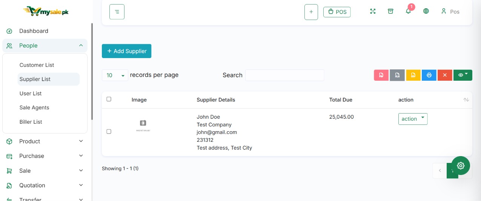Click the Purchase card icon
Viewport: 481px width, 201px height.
[9, 156]
